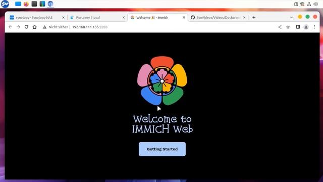
Task: Toggle the browser side panel
Action: (298, 27)
